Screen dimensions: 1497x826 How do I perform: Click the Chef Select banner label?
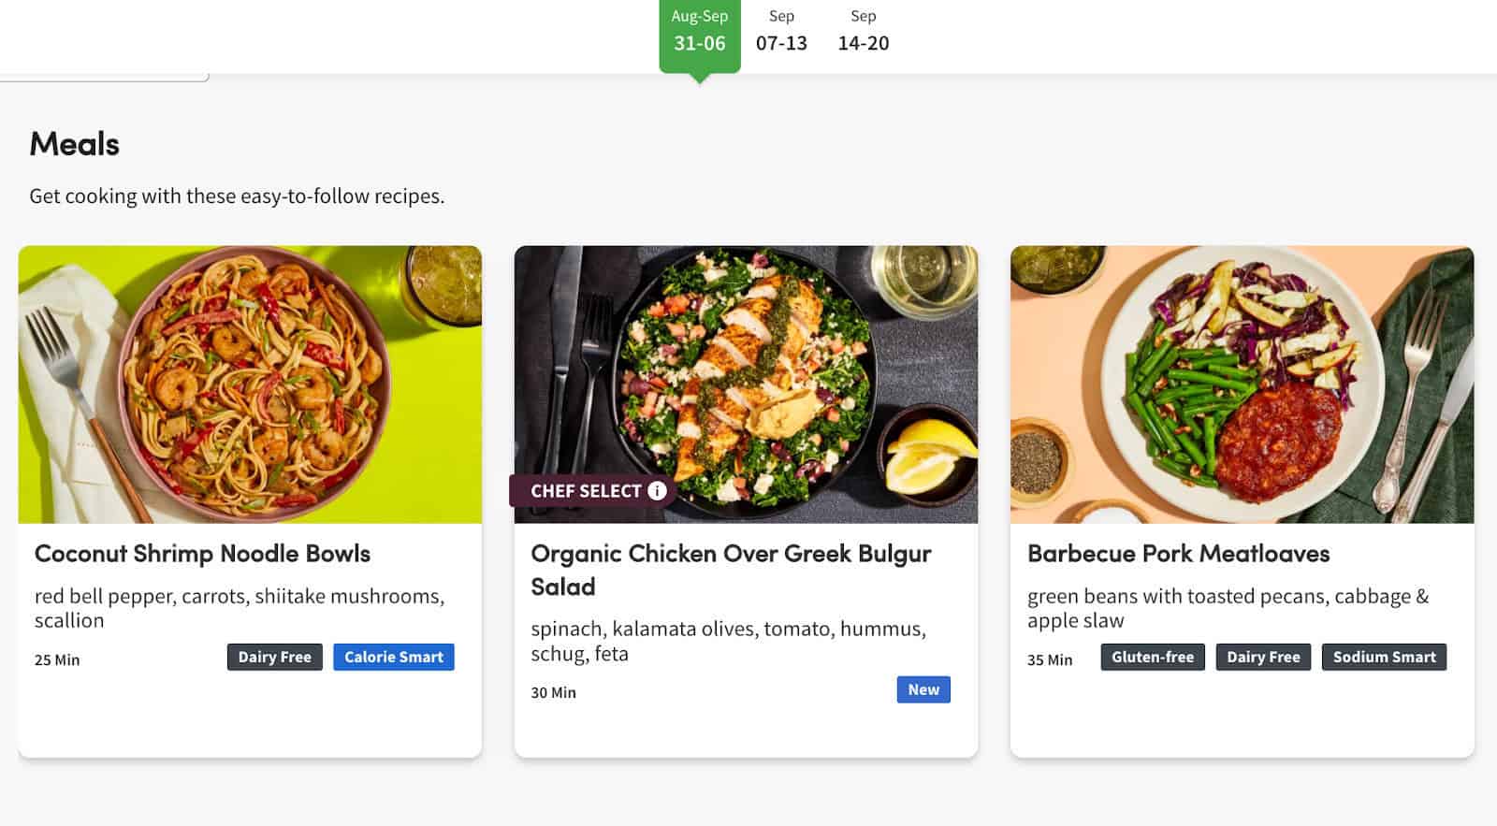coord(586,491)
